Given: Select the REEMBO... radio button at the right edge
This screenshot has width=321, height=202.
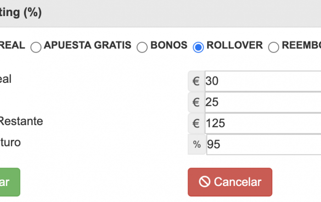Looking at the screenshot, I should 273,47.
